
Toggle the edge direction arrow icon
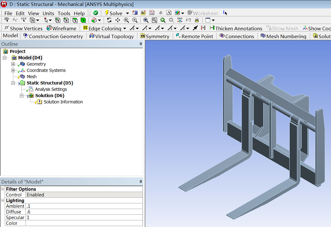(x=195, y=28)
